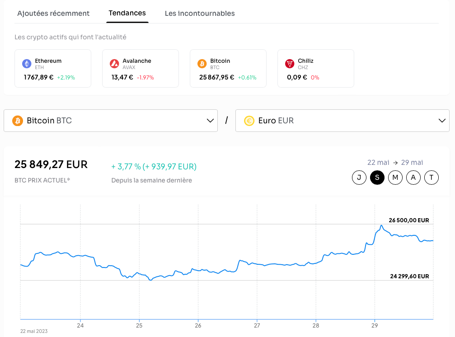Image resolution: width=455 pixels, height=337 pixels.
Task: Click the + 3,77 % change value
Action: (x=126, y=167)
